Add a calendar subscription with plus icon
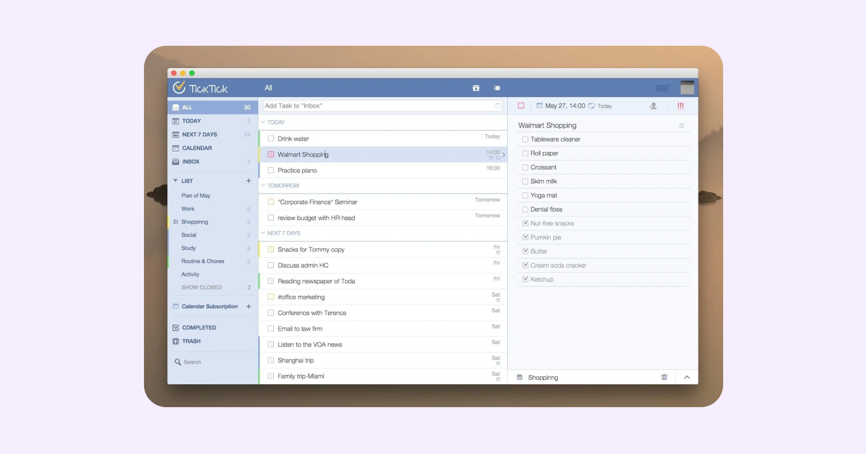Image resolution: width=866 pixels, height=454 pixels. tap(248, 306)
